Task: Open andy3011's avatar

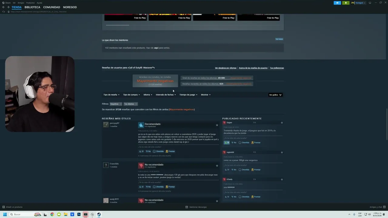Action: 106,200
